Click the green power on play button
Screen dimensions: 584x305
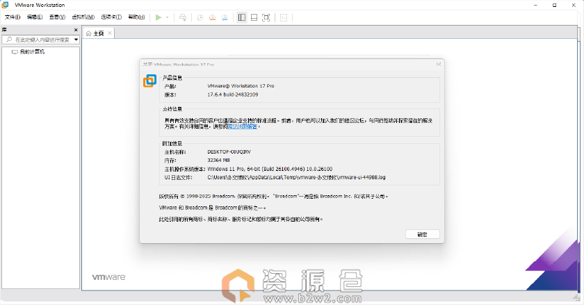159,17
